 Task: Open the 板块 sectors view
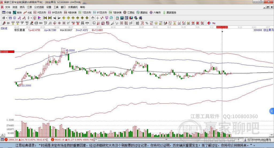(17, 13)
